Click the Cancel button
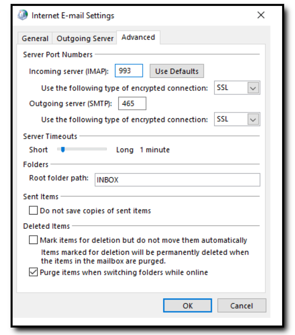The height and width of the screenshot is (335, 295). click(242, 306)
